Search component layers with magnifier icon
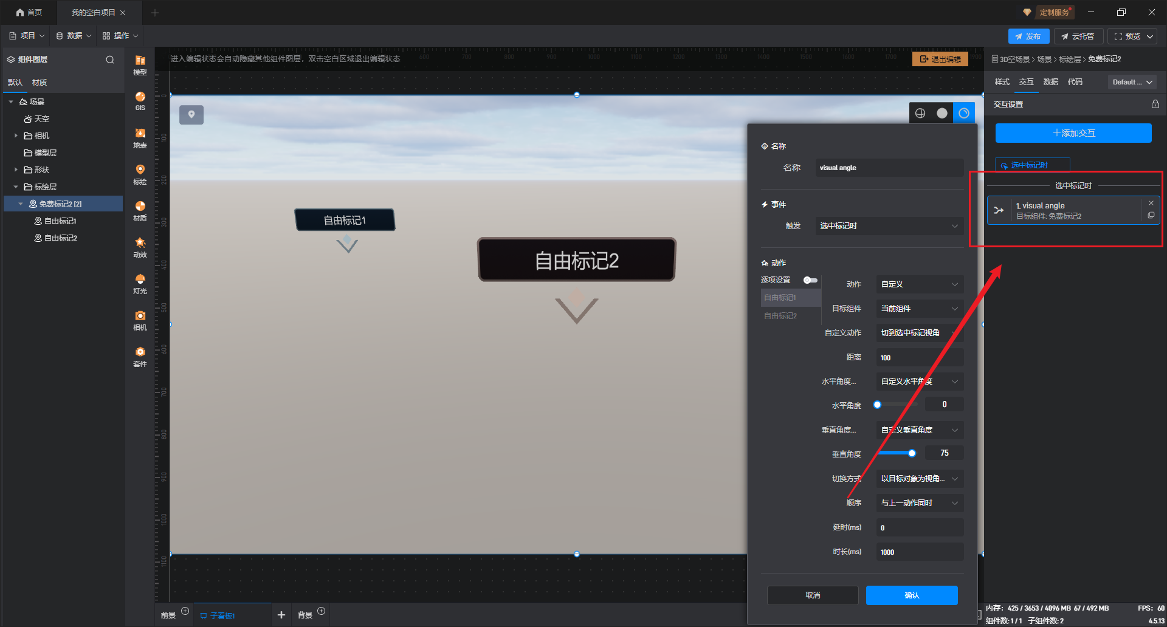 (x=110, y=60)
